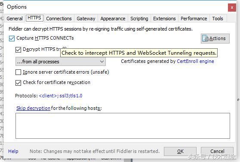Viewport: 240px width, 162px height.
Task: Close the Options dialog
Action: click(x=232, y=7)
